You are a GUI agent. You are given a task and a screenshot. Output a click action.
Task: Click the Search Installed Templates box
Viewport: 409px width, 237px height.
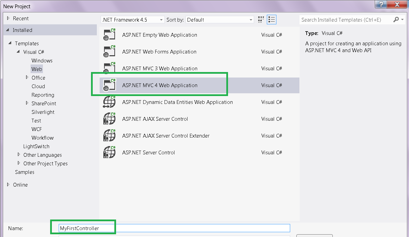pos(345,20)
